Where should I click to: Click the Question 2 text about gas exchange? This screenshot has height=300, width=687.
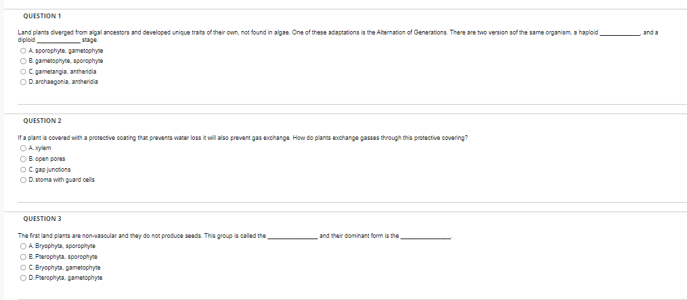pos(243,138)
